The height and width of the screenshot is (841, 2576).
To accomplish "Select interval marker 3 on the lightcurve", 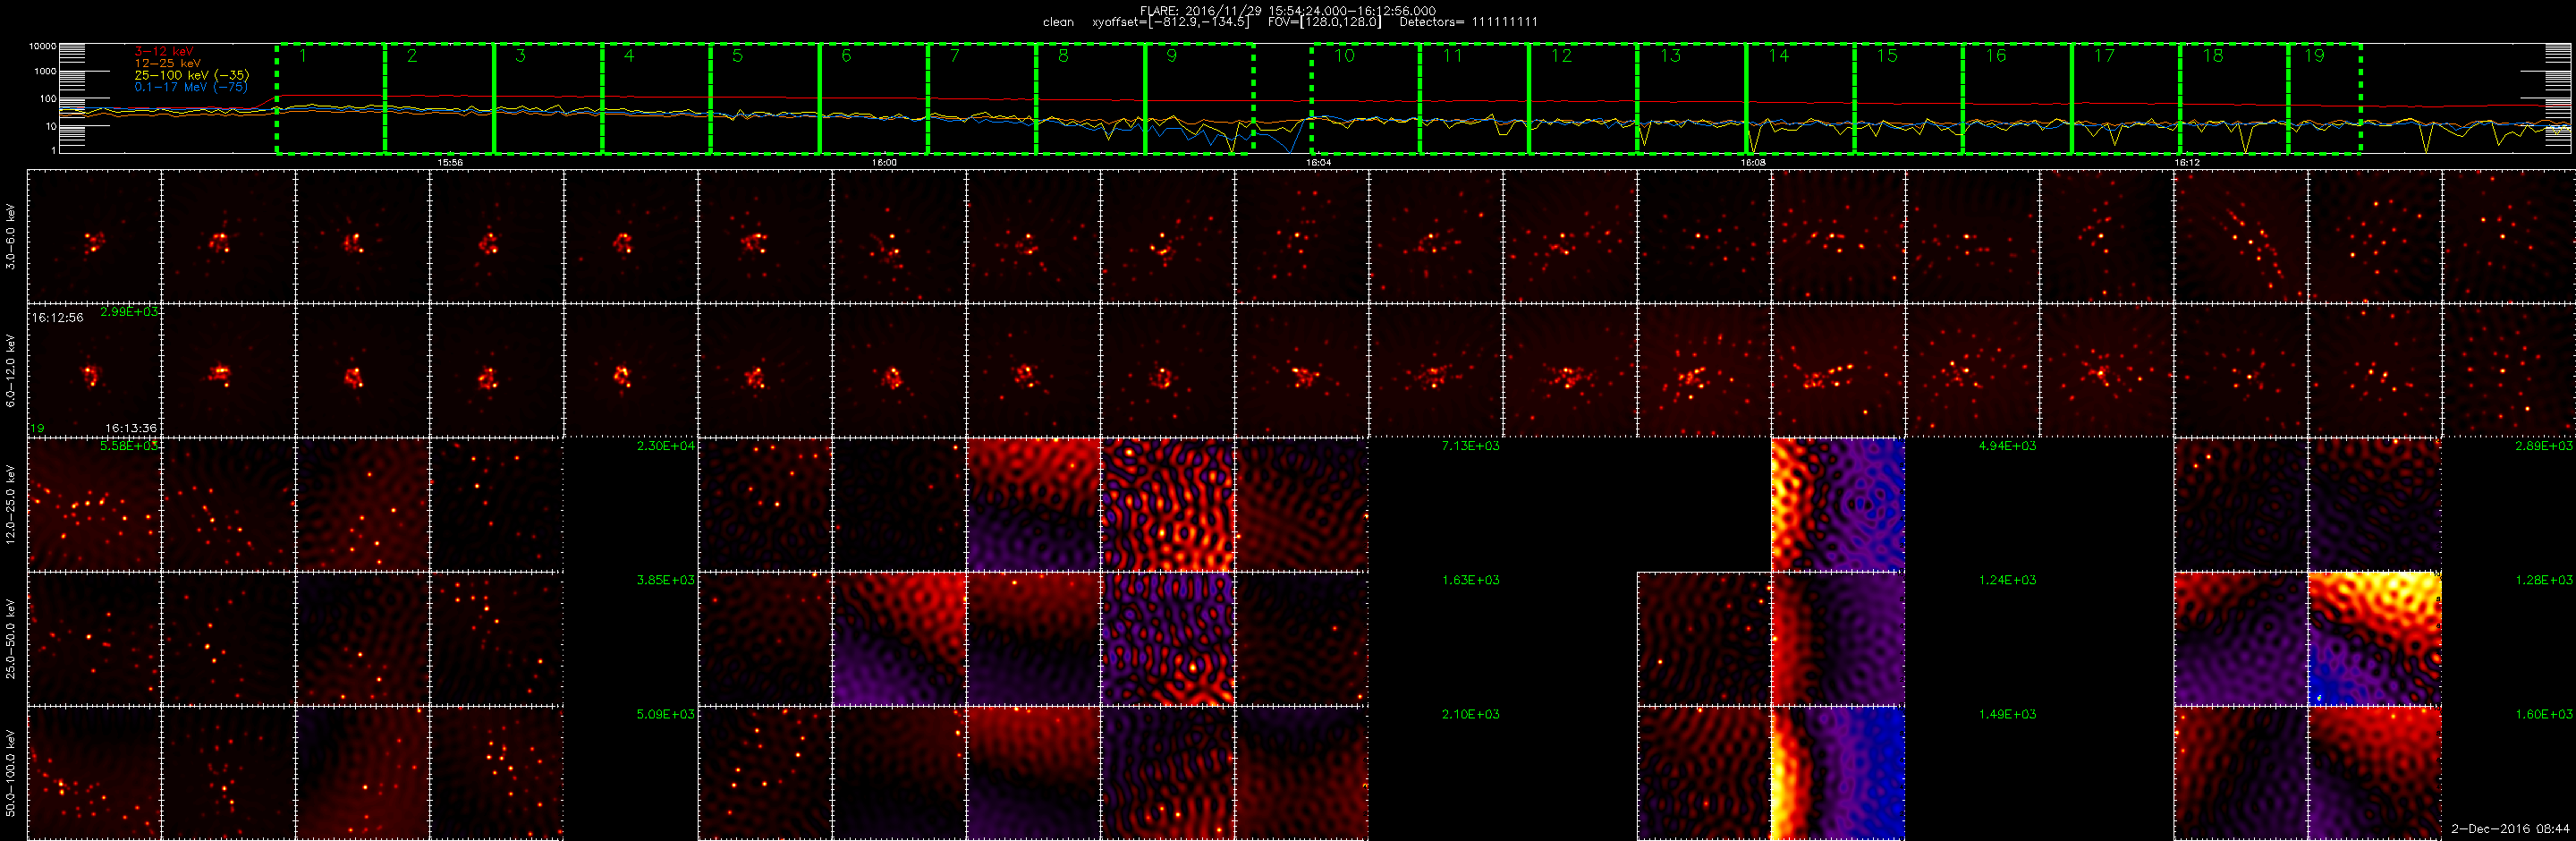I will click(520, 56).
